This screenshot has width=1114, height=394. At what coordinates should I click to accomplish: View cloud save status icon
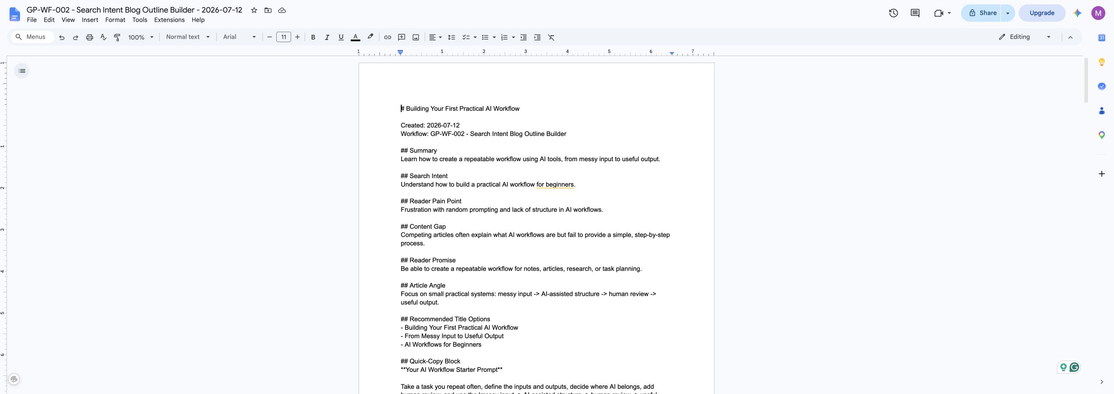pyautogui.click(x=282, y=10)
